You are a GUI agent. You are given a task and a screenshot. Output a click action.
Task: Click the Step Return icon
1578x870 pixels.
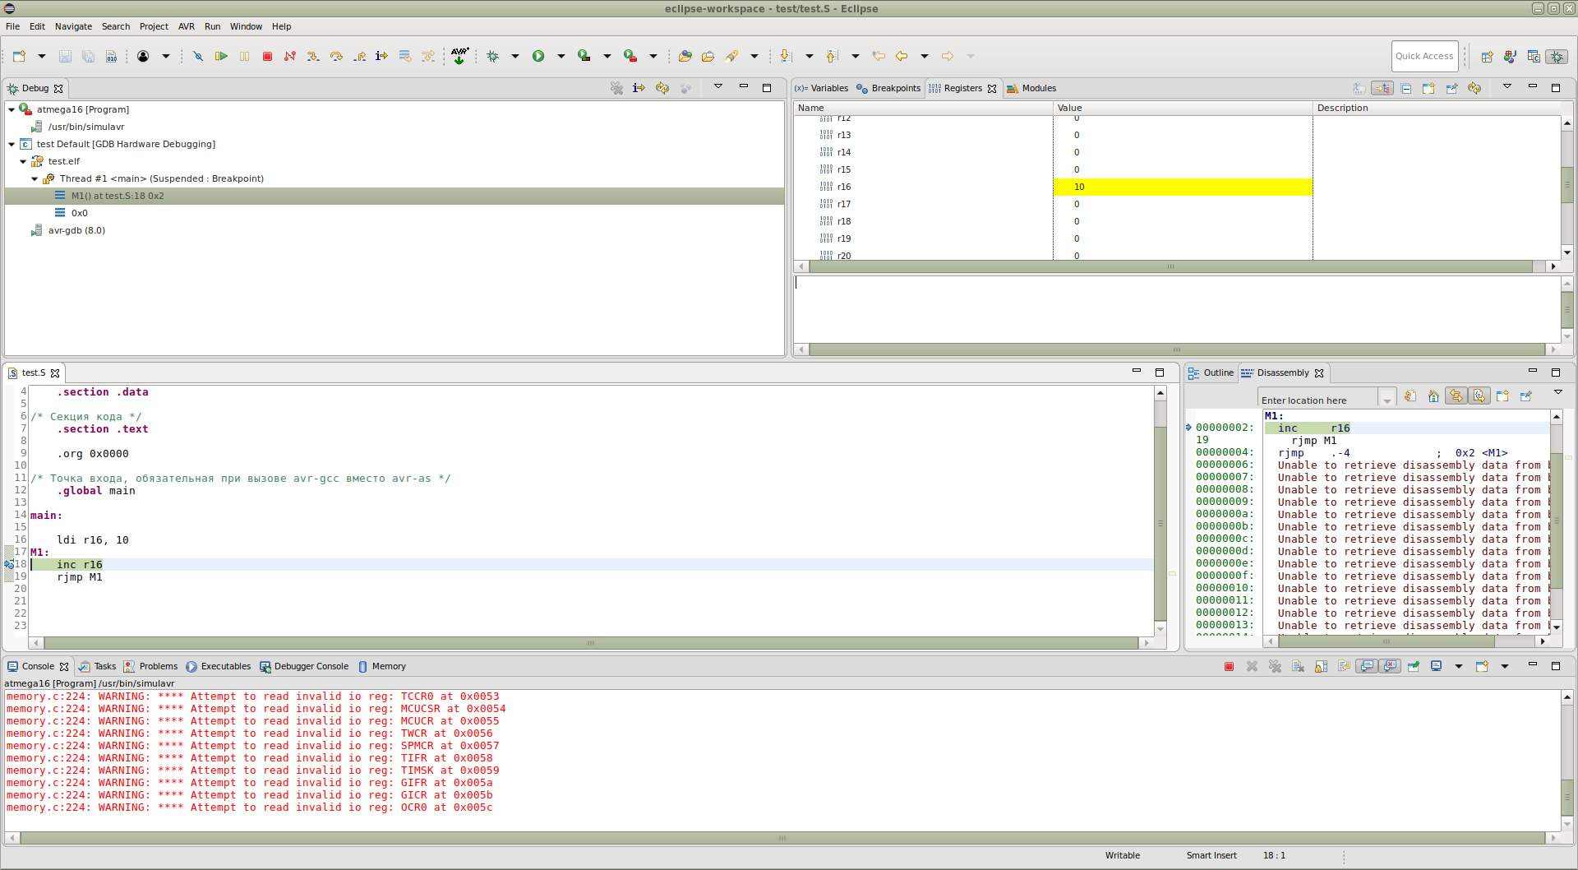(x=359, y=56)
